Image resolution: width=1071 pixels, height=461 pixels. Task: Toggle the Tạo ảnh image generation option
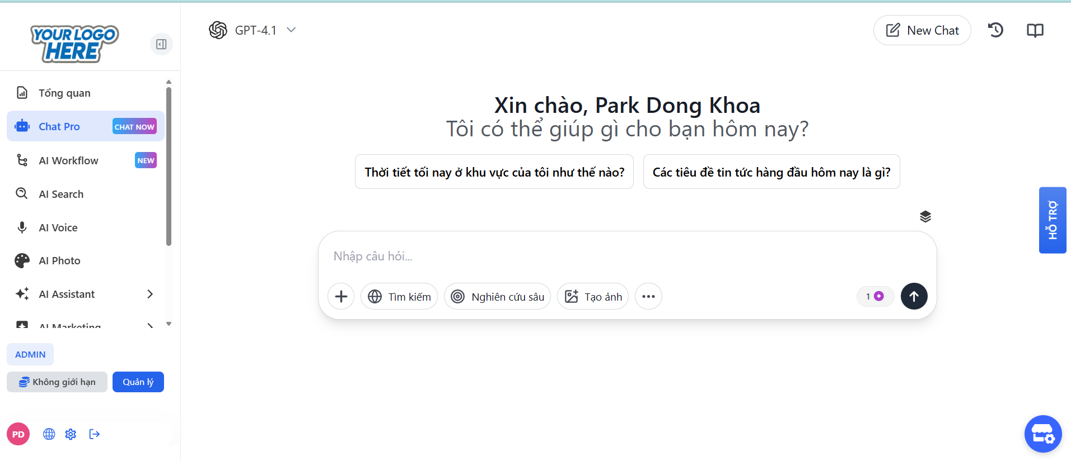(593, 296)
